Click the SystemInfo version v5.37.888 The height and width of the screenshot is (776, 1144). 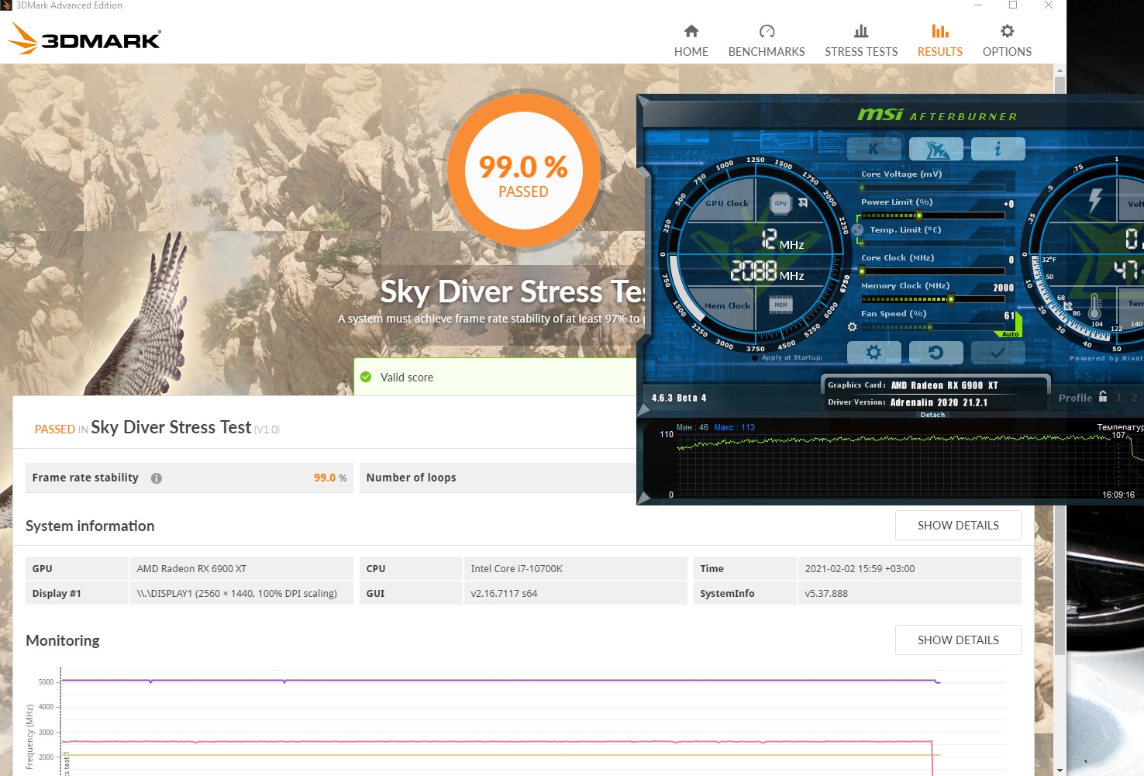click(826, 594)
